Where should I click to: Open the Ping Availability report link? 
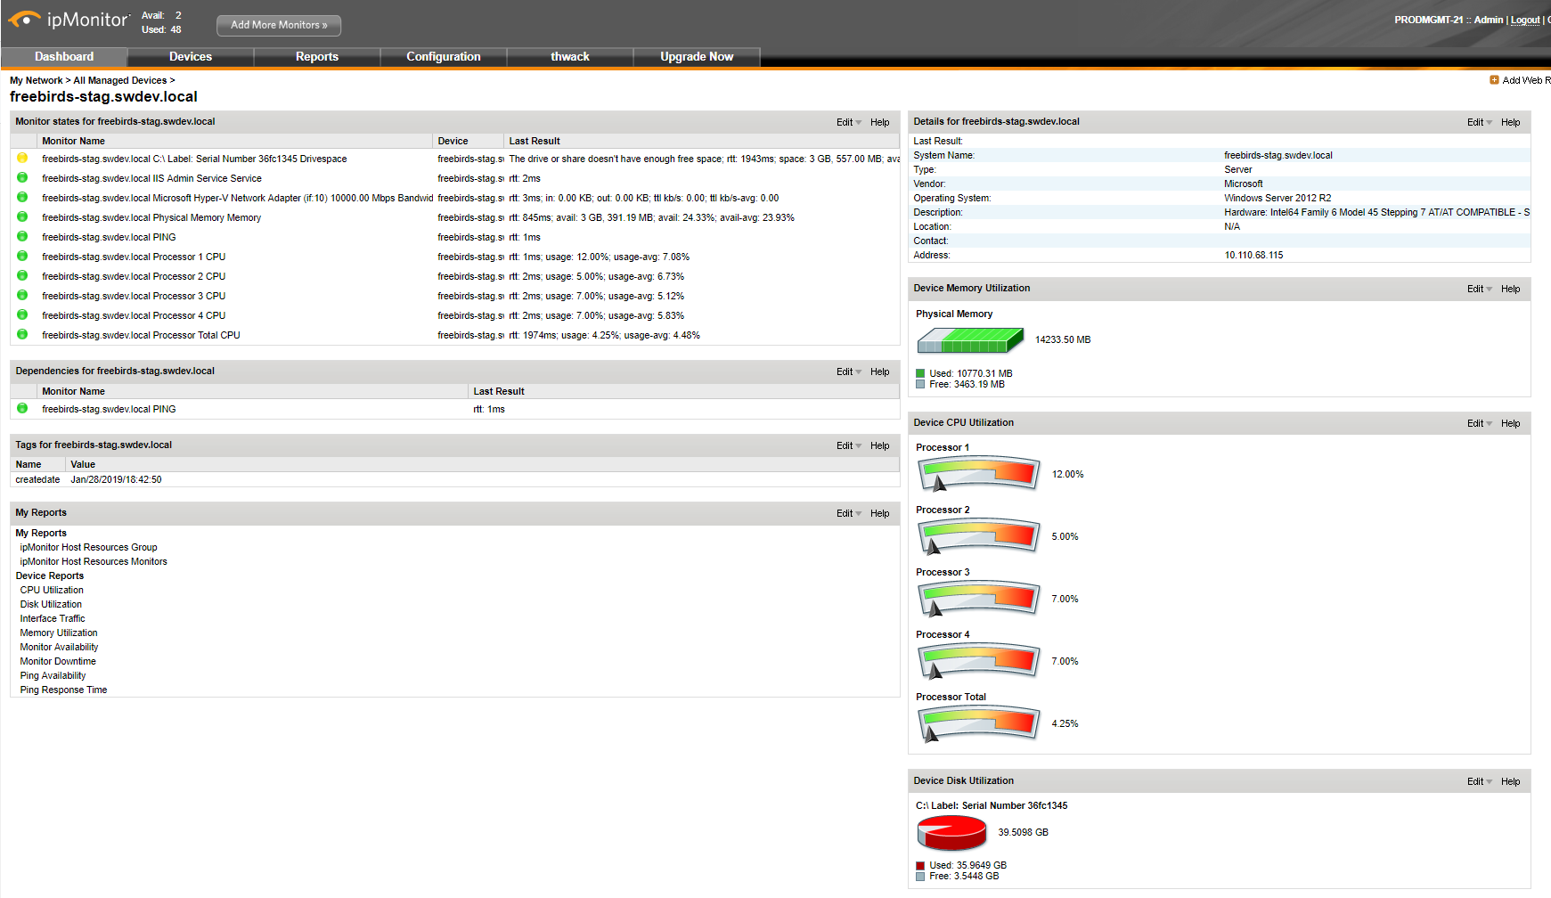(53, 675)
